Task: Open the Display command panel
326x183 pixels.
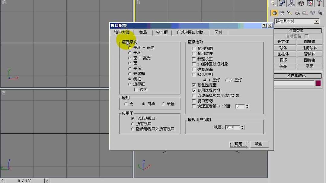Action: 311,3
